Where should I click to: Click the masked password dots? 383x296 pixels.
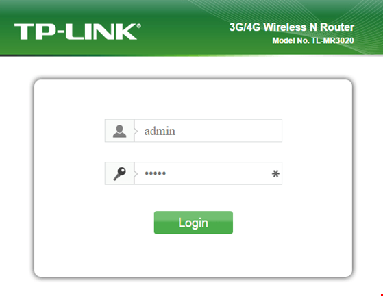(156, 173)
